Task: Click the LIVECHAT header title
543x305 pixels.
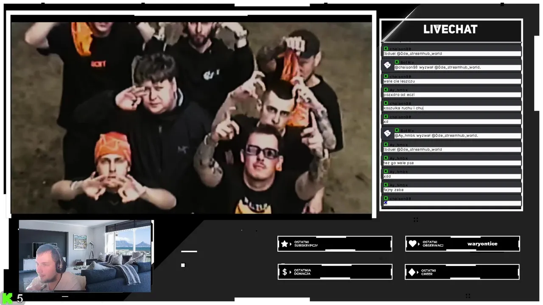Action: click(451, 29)
